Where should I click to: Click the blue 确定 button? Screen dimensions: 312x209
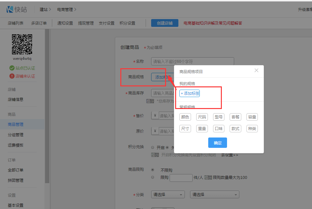pyautogui.click(x=218, y=143)
